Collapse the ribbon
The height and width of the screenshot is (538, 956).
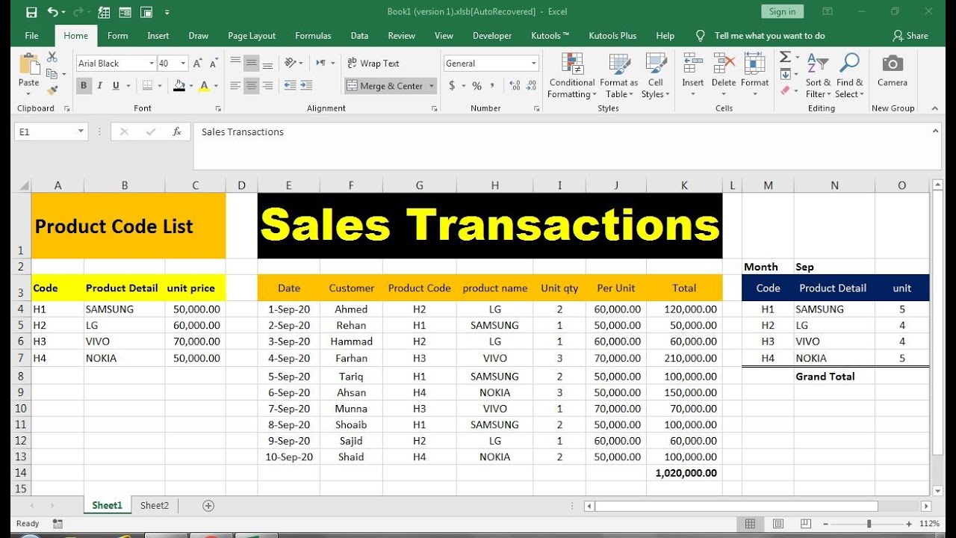936,108
